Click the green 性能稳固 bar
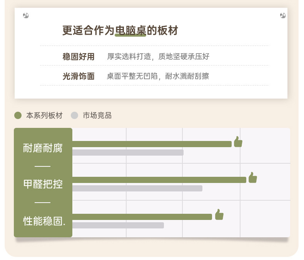 142,217
